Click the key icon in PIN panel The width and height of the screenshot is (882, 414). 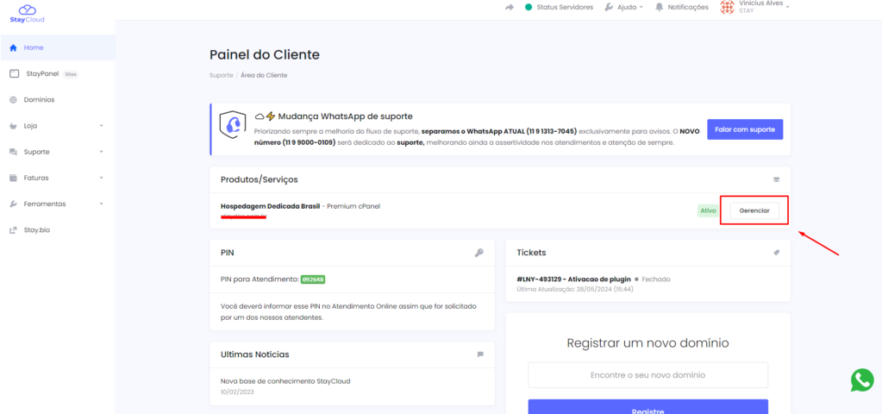click(x=479, y=253)
